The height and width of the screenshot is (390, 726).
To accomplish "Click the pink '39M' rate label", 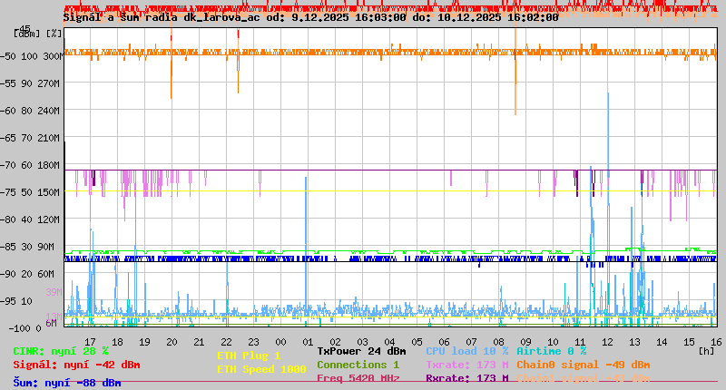I will click(x=54, y=292).
